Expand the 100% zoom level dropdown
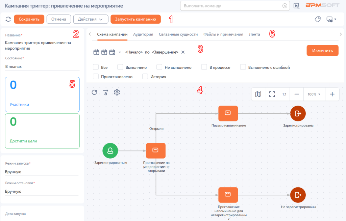The image size is (346, 221). coord(314,94)
